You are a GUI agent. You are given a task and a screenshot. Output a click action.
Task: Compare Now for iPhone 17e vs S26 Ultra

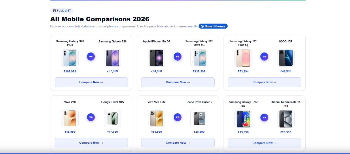[x=178, y=82]
